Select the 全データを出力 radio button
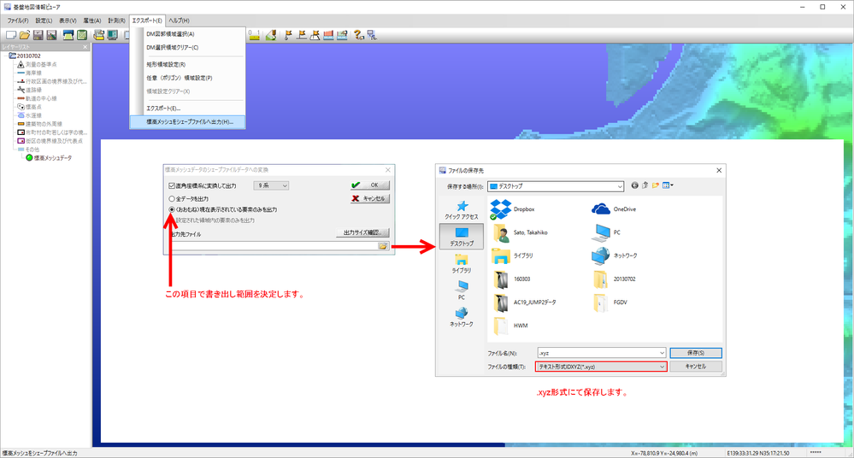 tap(172, 199)
